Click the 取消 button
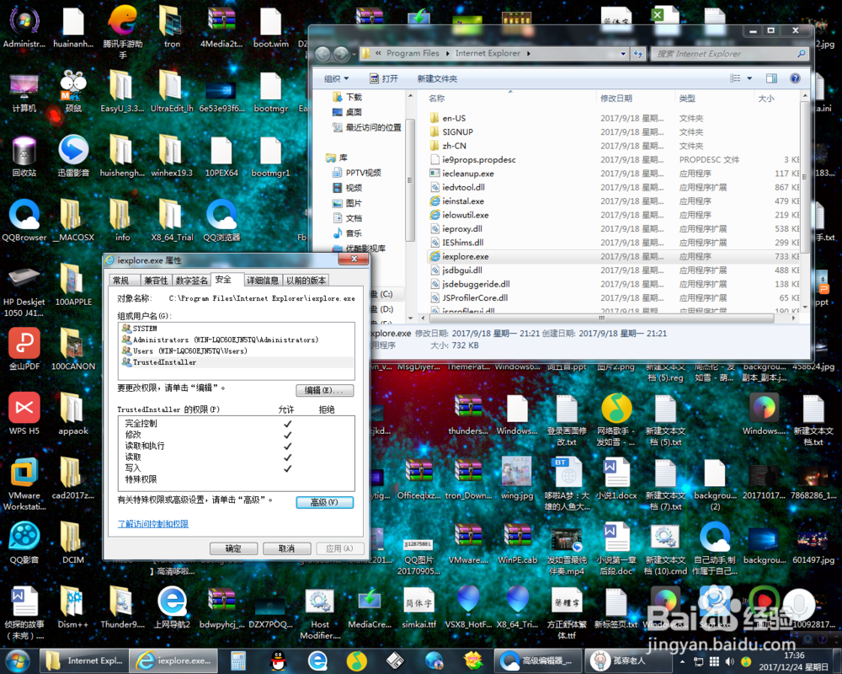This screenshot has width=842, height=674. point(287,548)
